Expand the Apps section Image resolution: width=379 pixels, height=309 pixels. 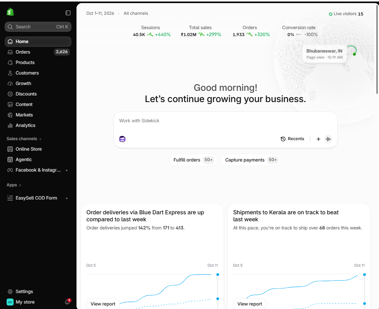point(14,185)
